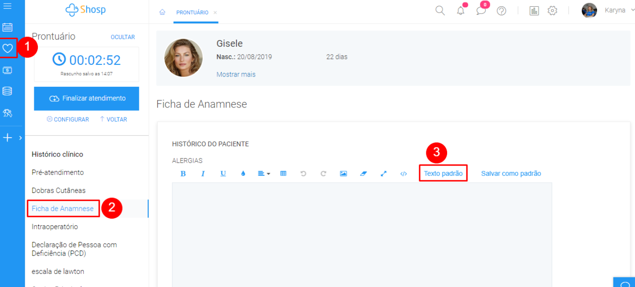Expand the plus menu in sidebar
The height and width of the screenshot is (287, 635).
8,138
